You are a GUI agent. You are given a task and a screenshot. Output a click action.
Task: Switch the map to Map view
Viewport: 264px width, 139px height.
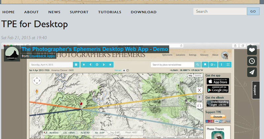point(190,76)
